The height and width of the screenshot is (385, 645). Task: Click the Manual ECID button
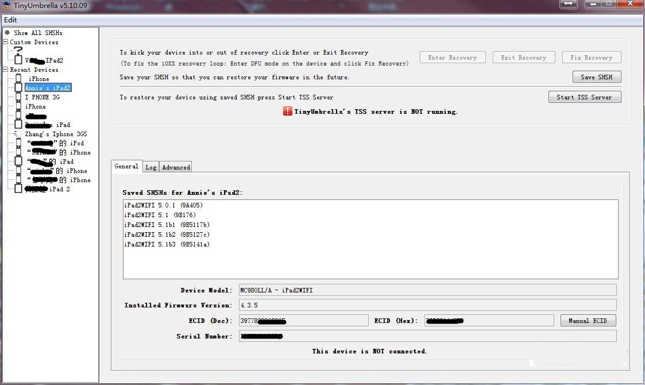[x=588, y=321]
